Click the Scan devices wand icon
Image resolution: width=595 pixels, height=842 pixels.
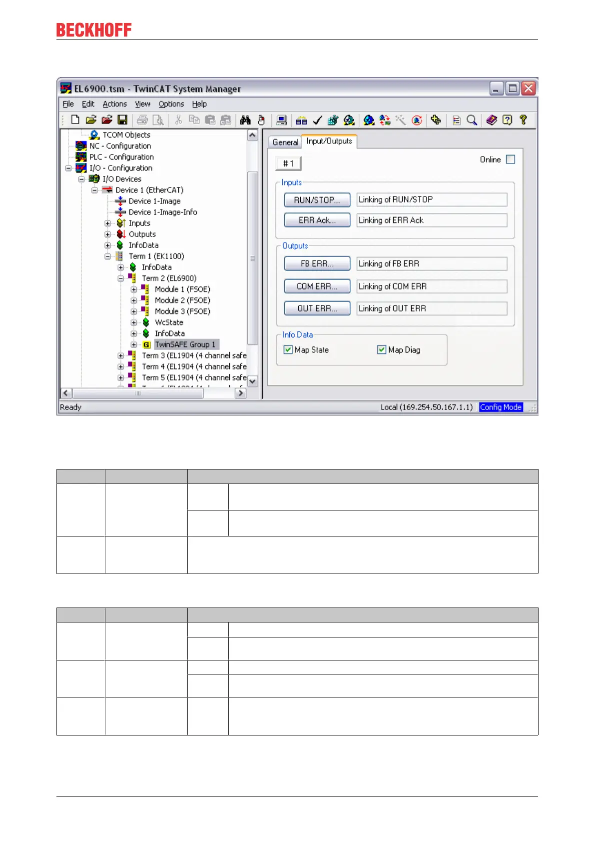pos(401,119)
